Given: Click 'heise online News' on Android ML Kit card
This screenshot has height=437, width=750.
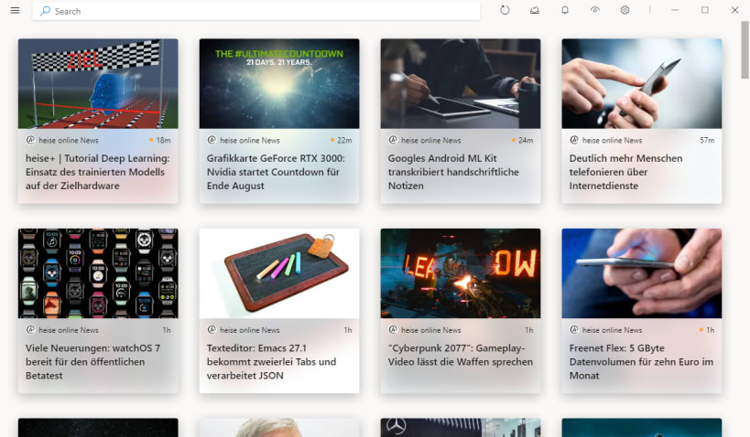Looking at the screenshot, I should [431, 141].
